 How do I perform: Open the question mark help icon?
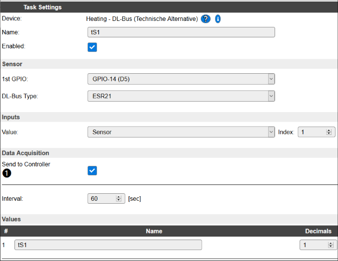click(205, 19)
